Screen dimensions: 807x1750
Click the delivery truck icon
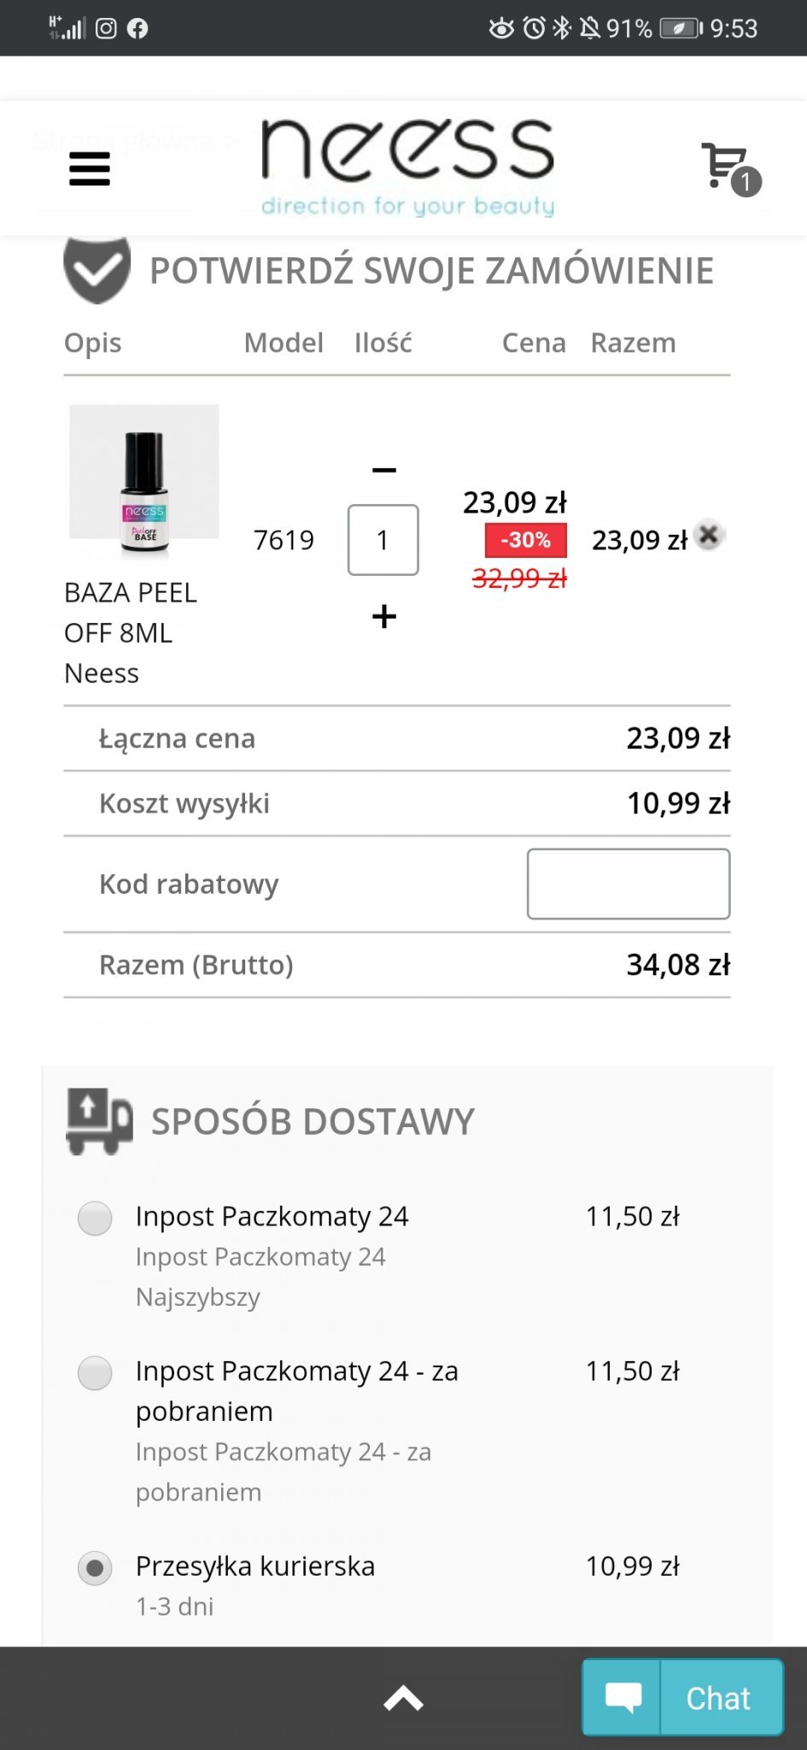click(x=99, y=1121)
